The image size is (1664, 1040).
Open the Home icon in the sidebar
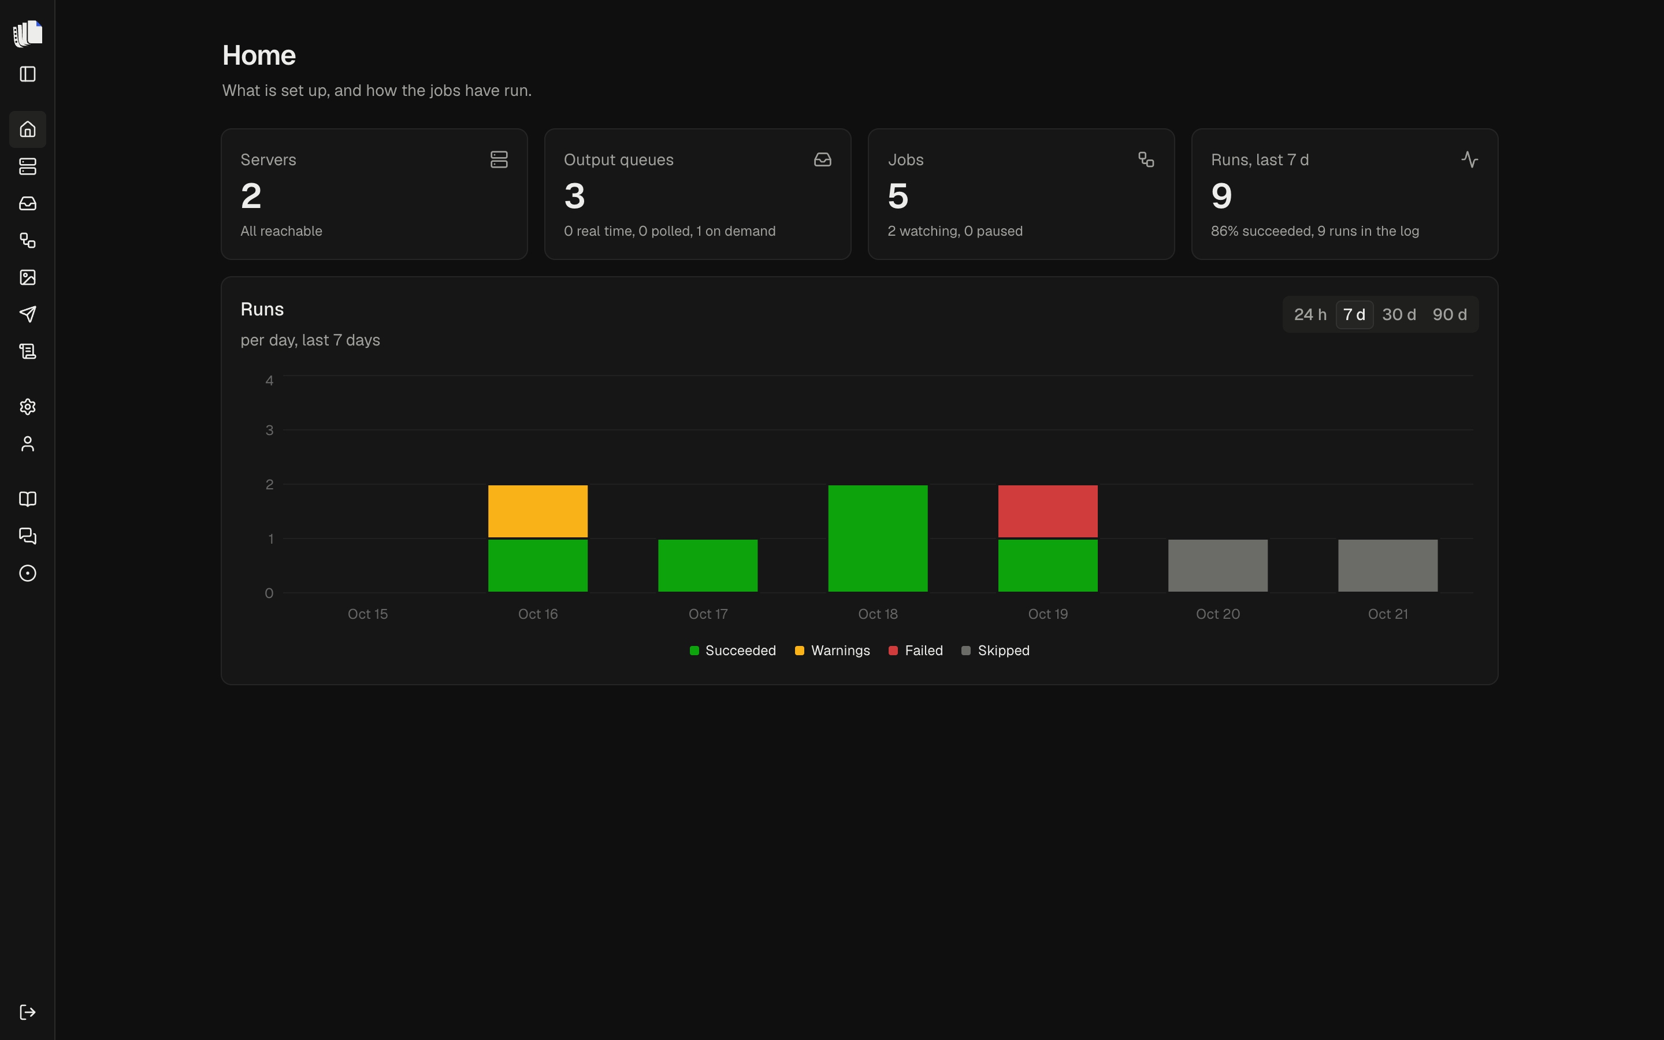[x=28, y=129]
